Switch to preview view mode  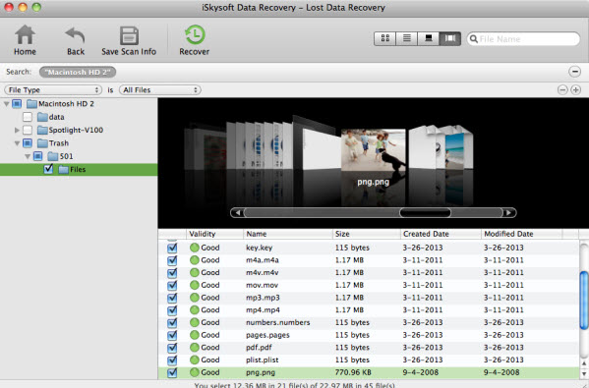tap(428, 38)
